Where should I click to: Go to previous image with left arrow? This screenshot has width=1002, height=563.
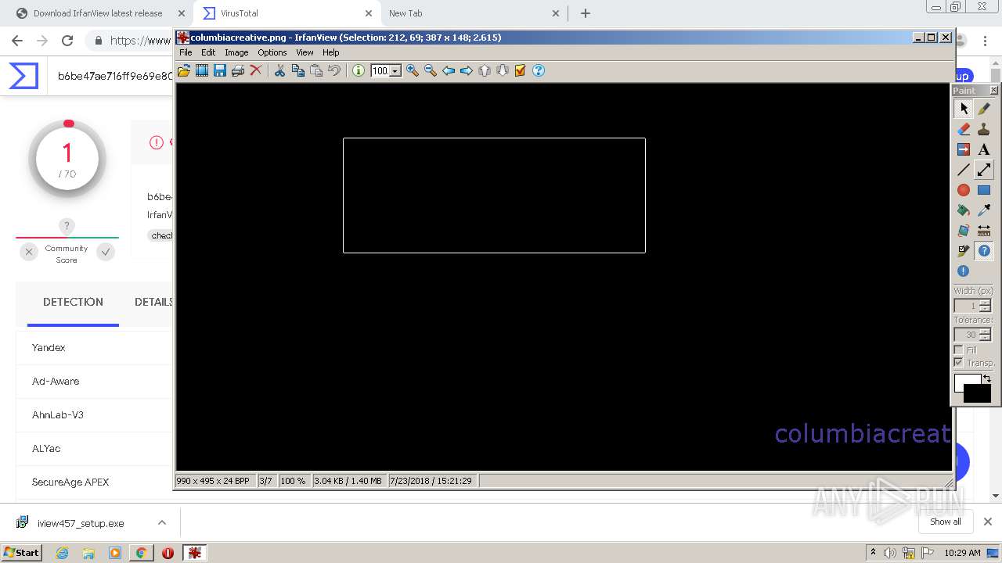pos(449,70)
